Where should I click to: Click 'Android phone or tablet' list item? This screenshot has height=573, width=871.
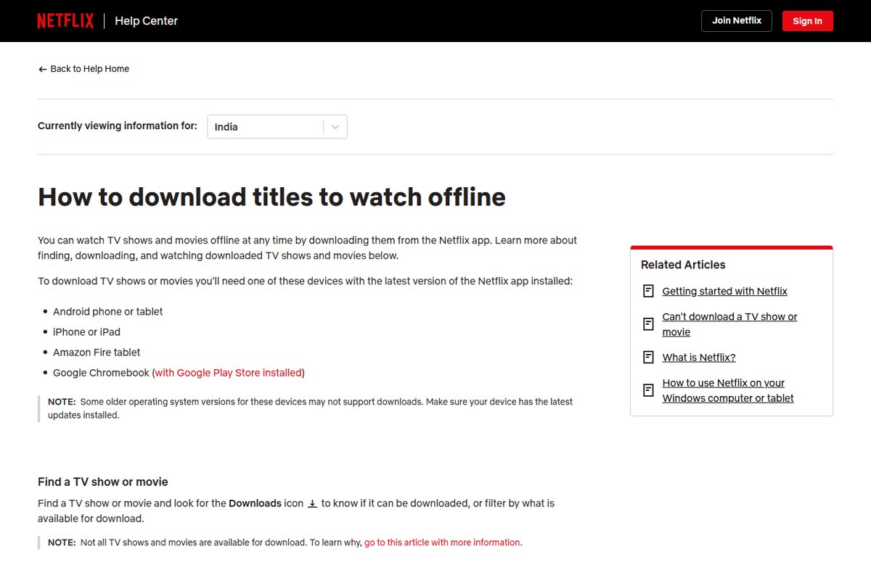coord(107,312)
